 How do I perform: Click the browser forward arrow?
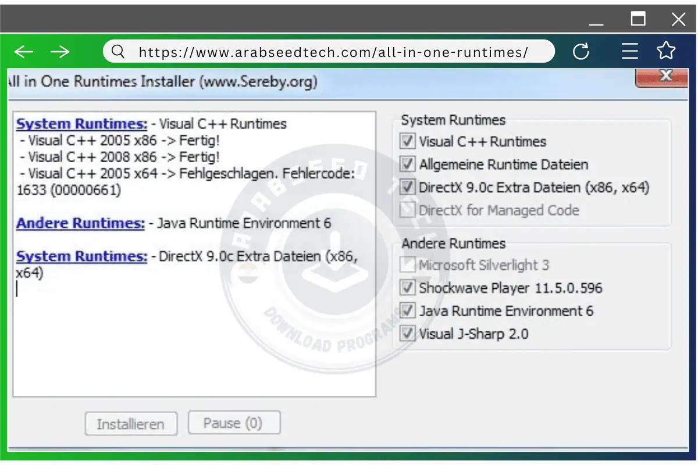[x=60, y=52]
